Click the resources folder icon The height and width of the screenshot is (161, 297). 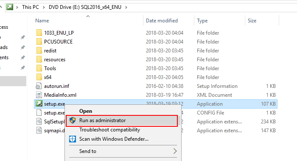click(39, 59)
